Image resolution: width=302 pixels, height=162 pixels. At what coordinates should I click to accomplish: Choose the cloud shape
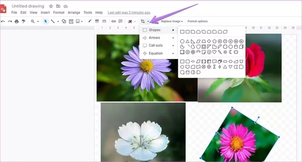[x=236, y=52]
